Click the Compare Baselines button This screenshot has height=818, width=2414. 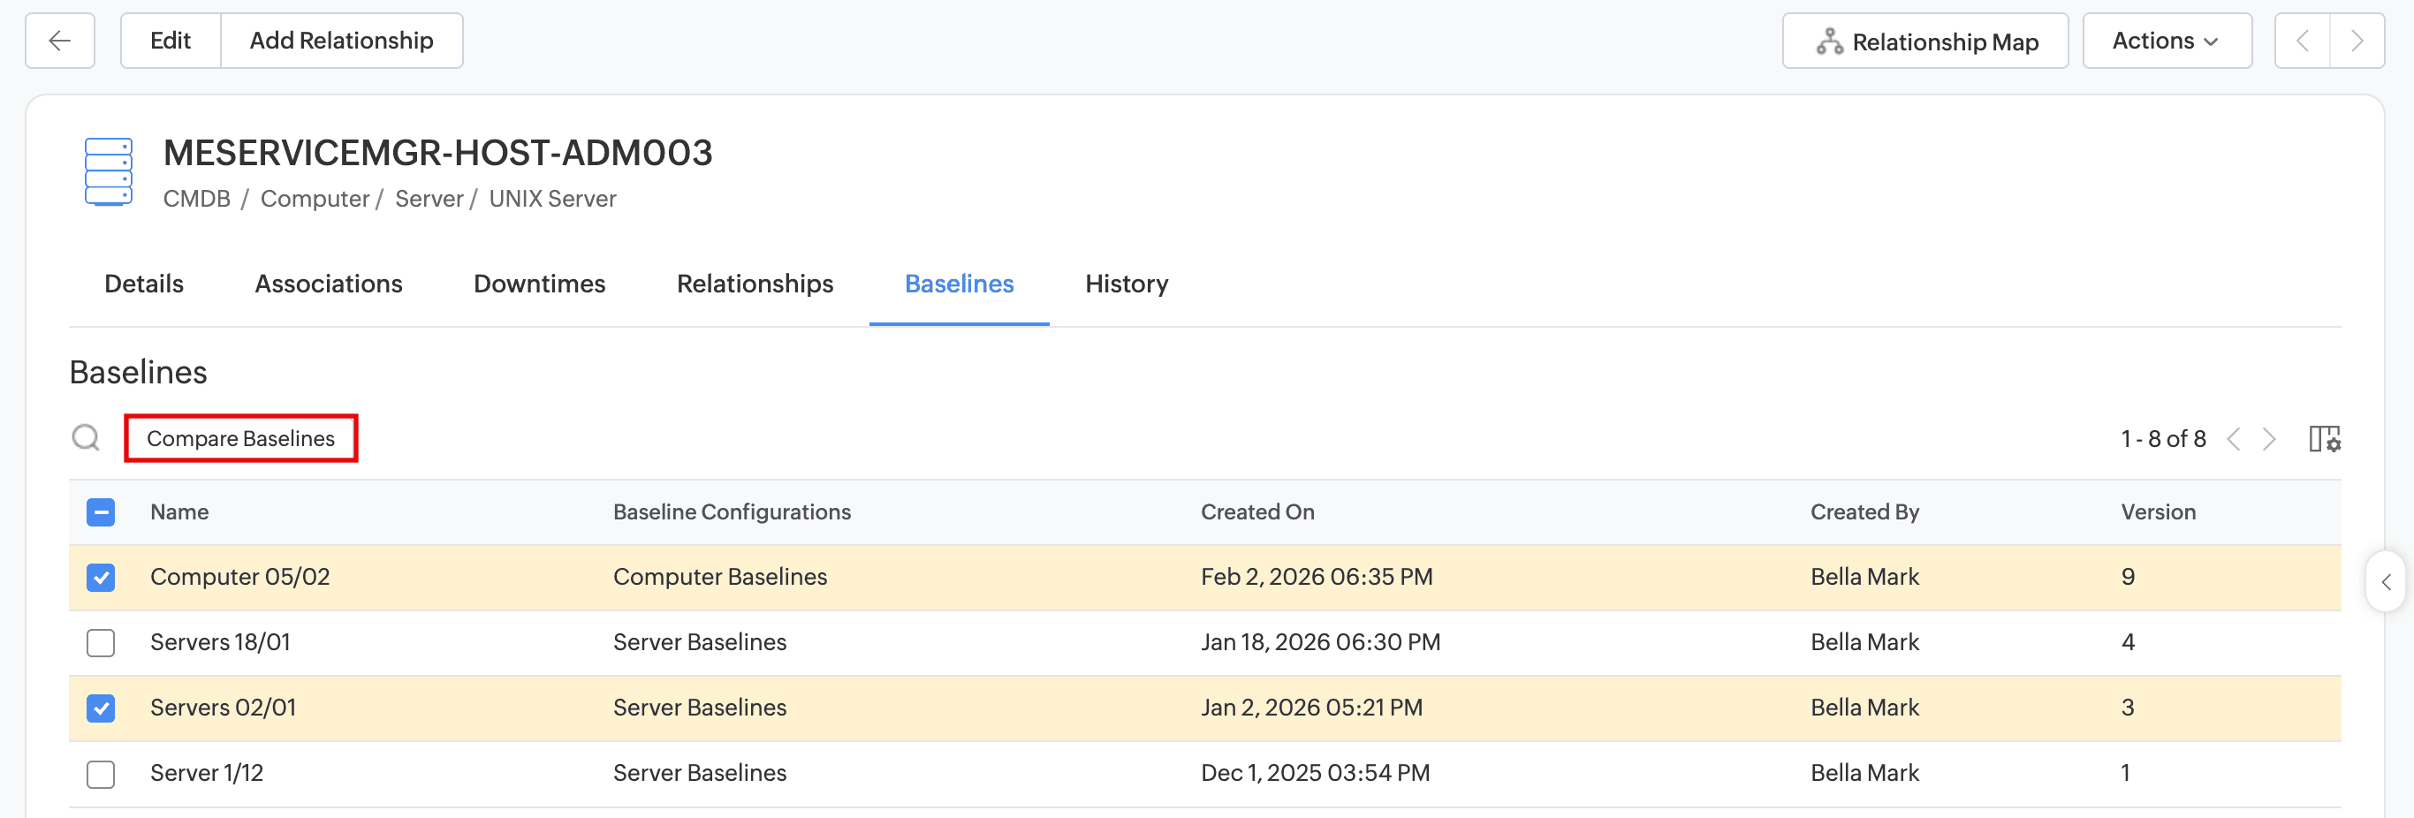(241, 438)
